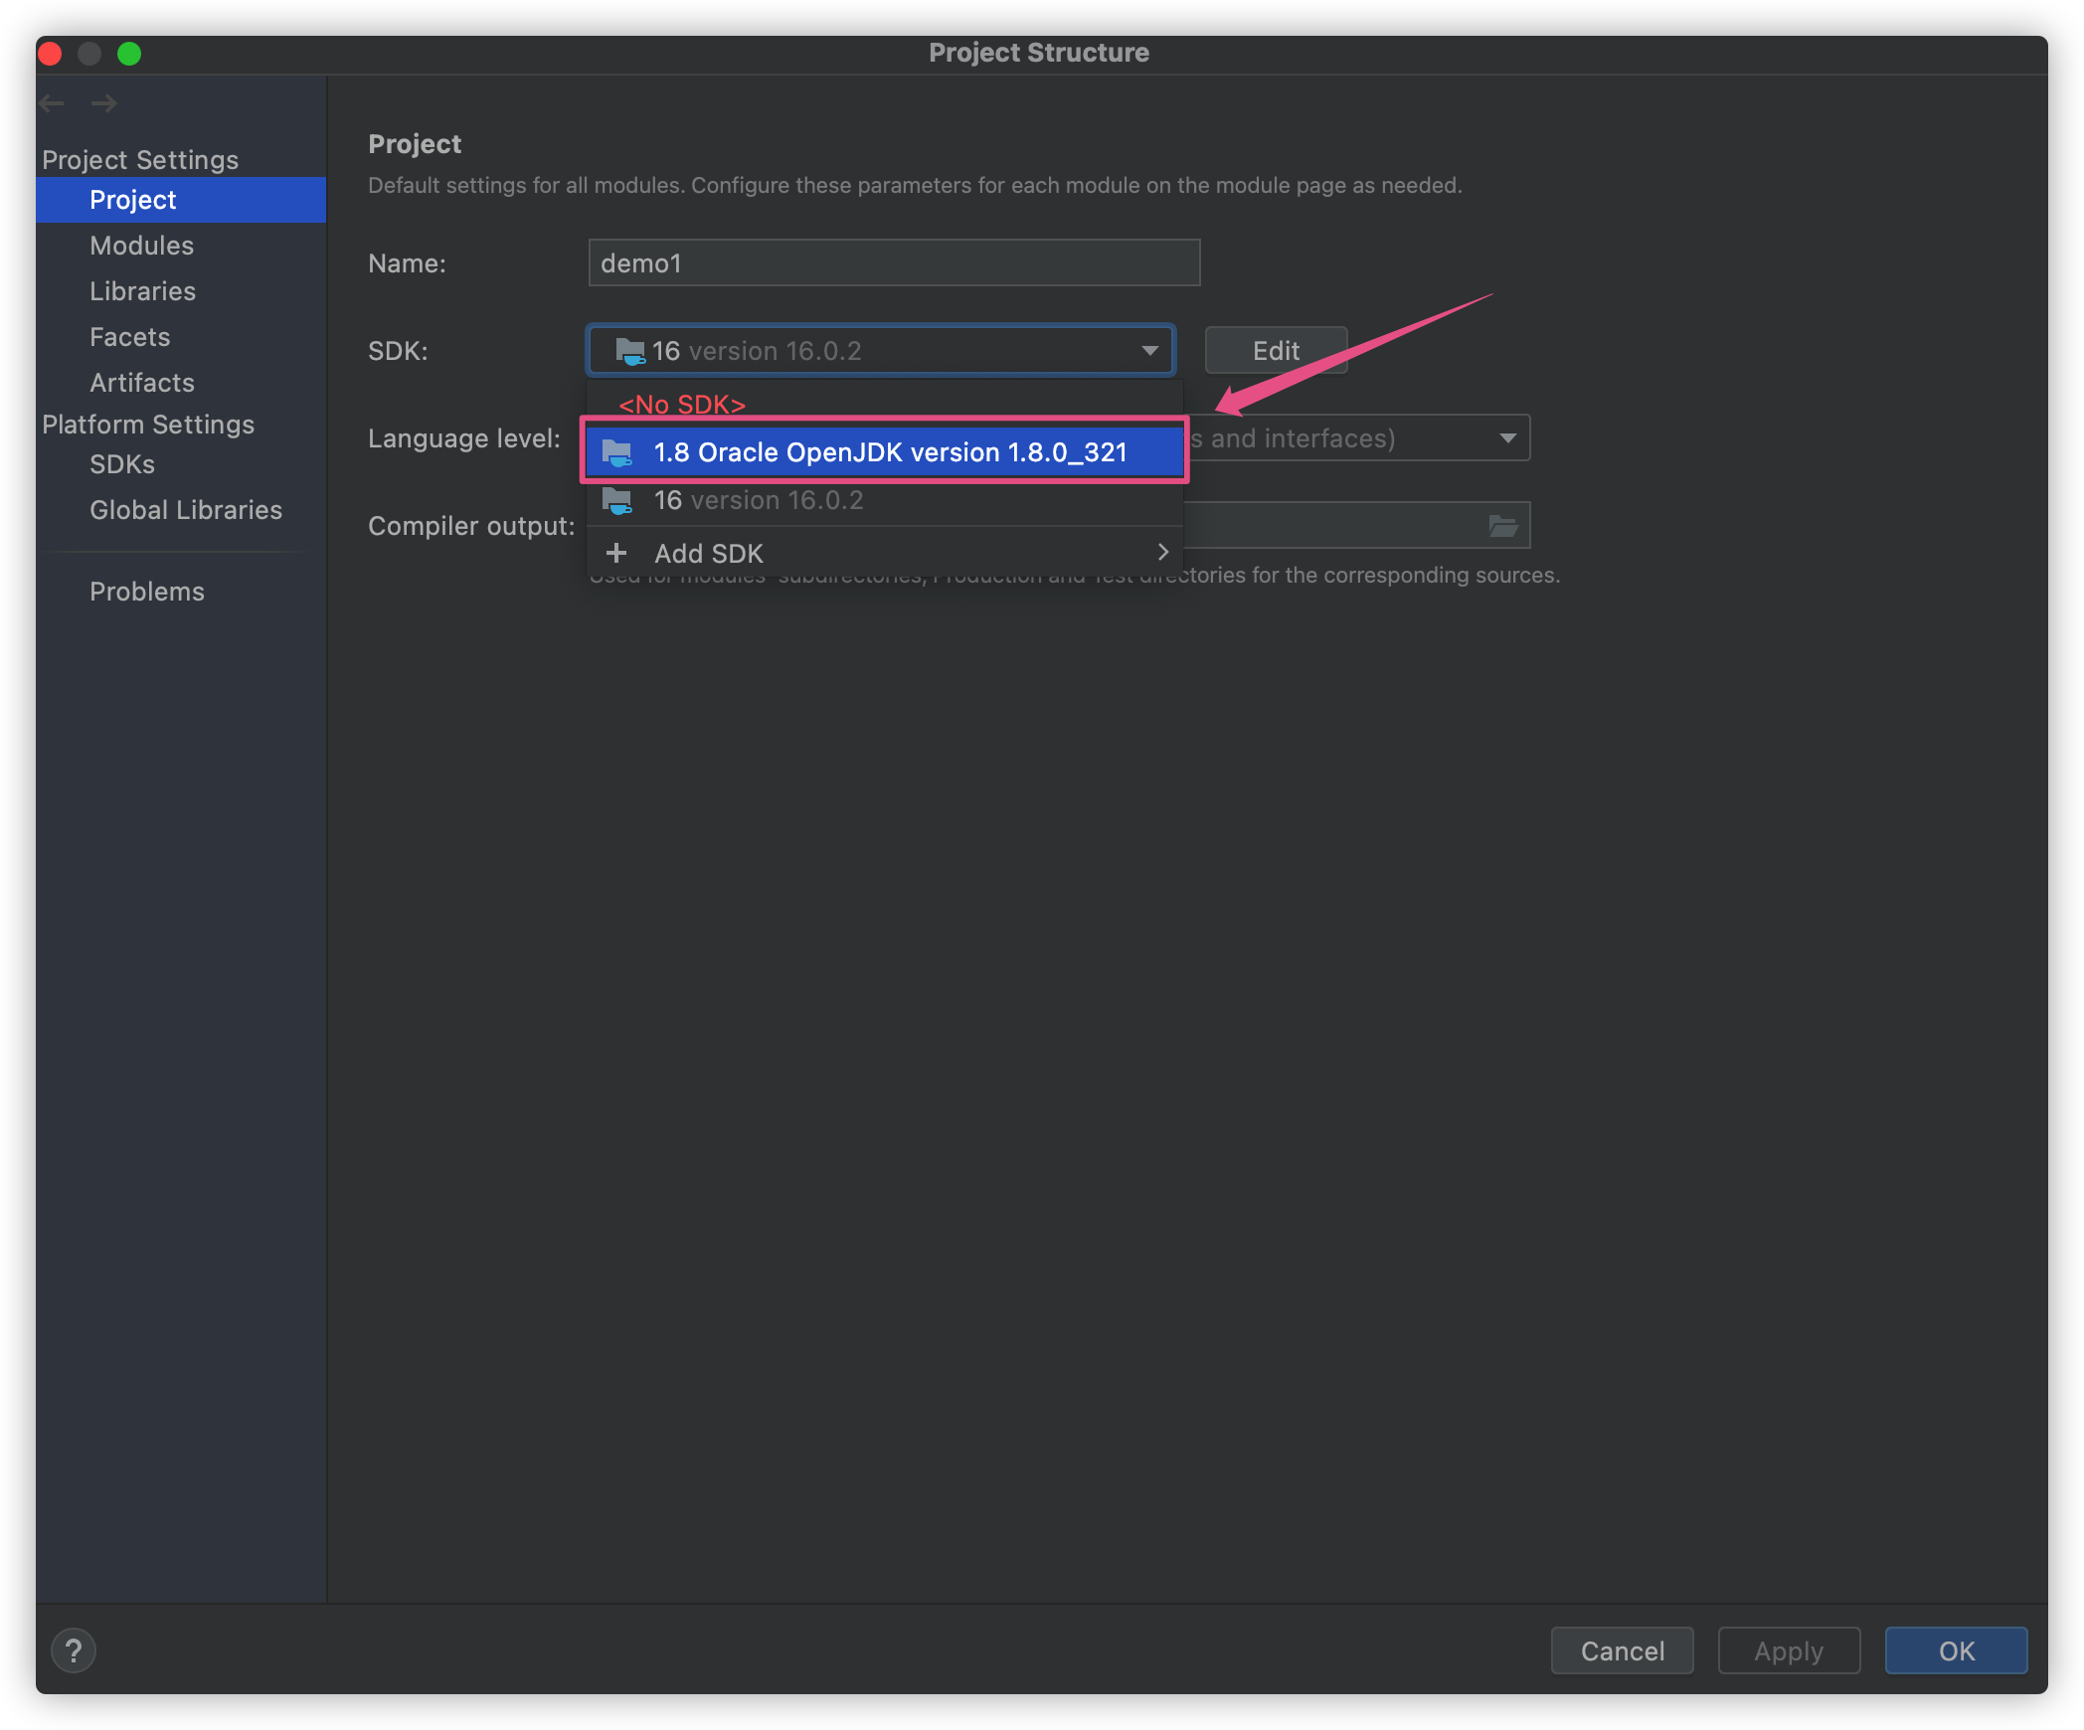Select Add SDK option
The height and width of the screenshot is (1730, 2084).
point(885,553)
